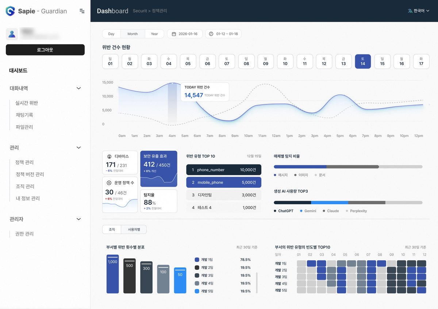Collapse sidebar with hamburger menu icon
Screen dimensions: 438x309
point(82,11)
